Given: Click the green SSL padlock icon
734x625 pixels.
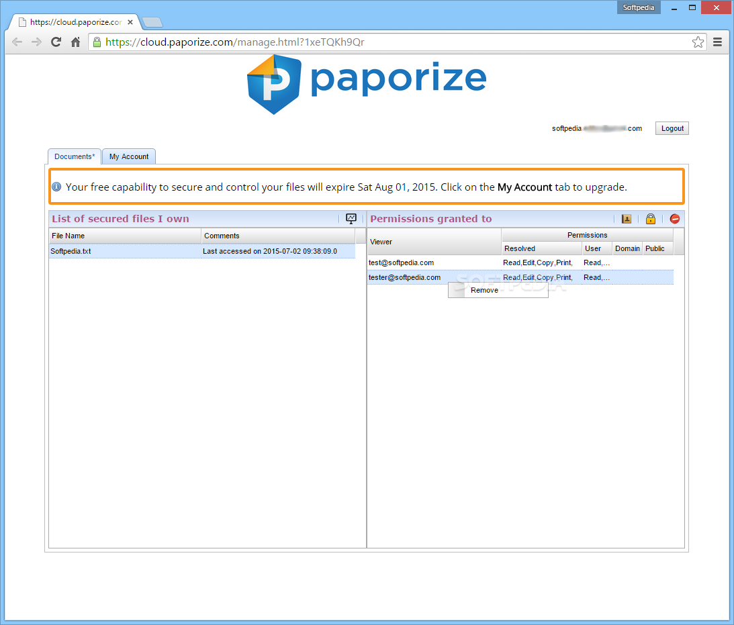Looking at the screenshot, I should pos(97,42).
